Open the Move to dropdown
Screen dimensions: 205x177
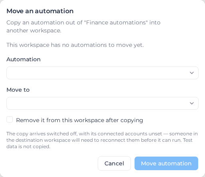point(102,103)
